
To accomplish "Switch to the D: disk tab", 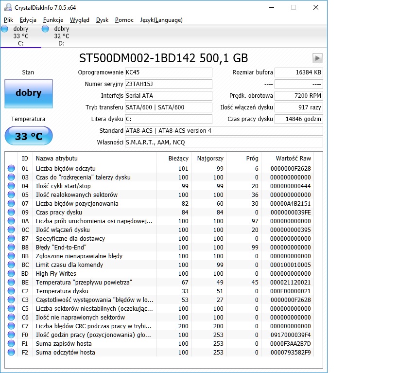I will [61, 36].
